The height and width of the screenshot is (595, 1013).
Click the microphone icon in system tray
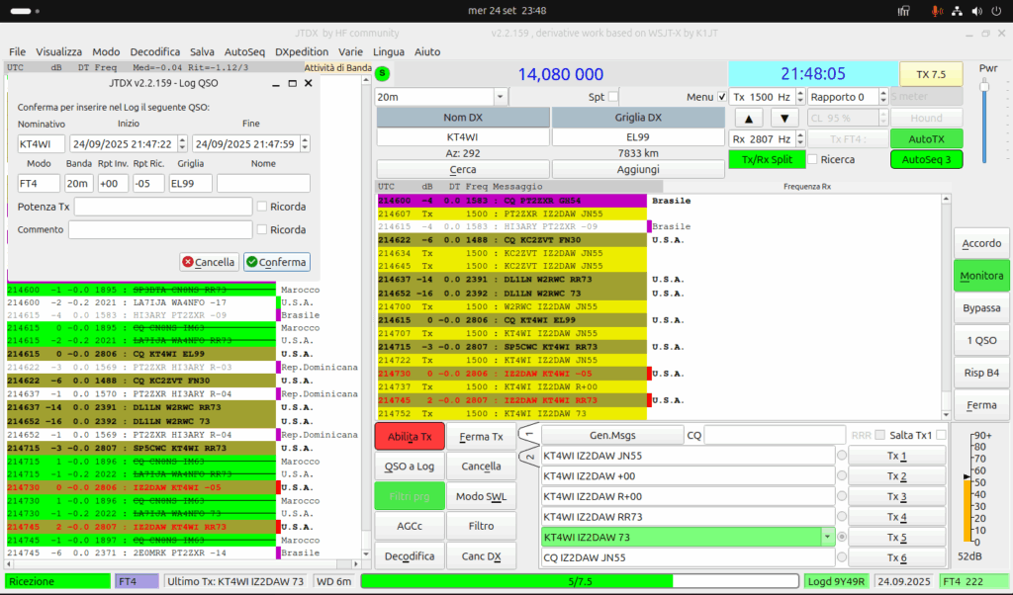(x=936, y=11)
